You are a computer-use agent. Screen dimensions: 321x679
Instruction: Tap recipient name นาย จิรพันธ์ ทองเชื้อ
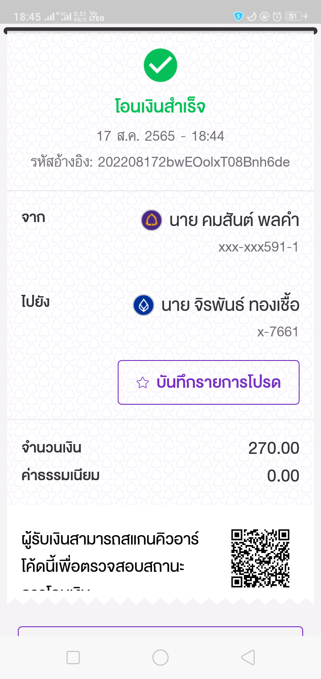coord(230,305)
